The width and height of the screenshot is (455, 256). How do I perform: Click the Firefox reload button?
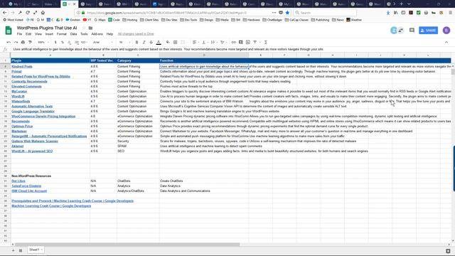click(28, 13)
